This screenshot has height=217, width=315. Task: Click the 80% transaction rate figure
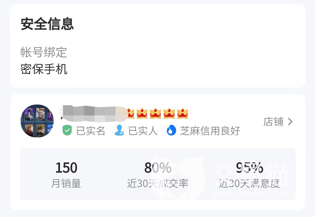pyautogui.click(x=157, y=168)
